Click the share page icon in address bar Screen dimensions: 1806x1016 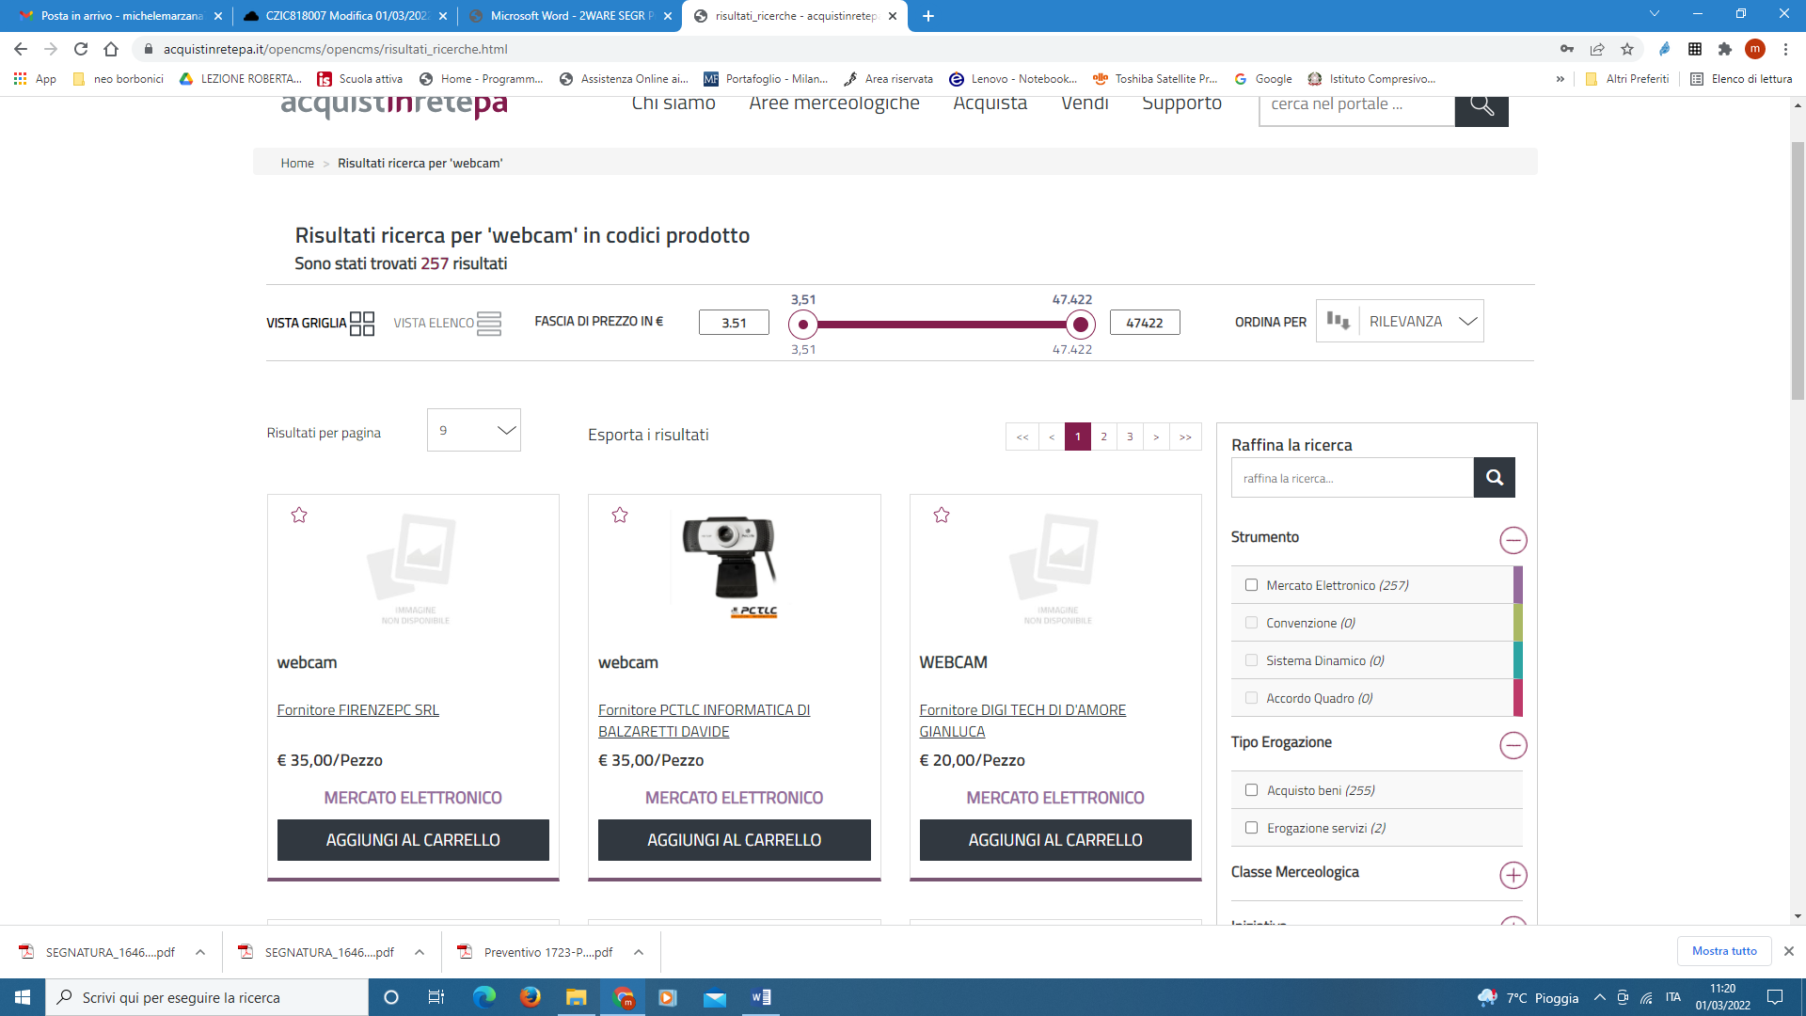click(1597, 49)
